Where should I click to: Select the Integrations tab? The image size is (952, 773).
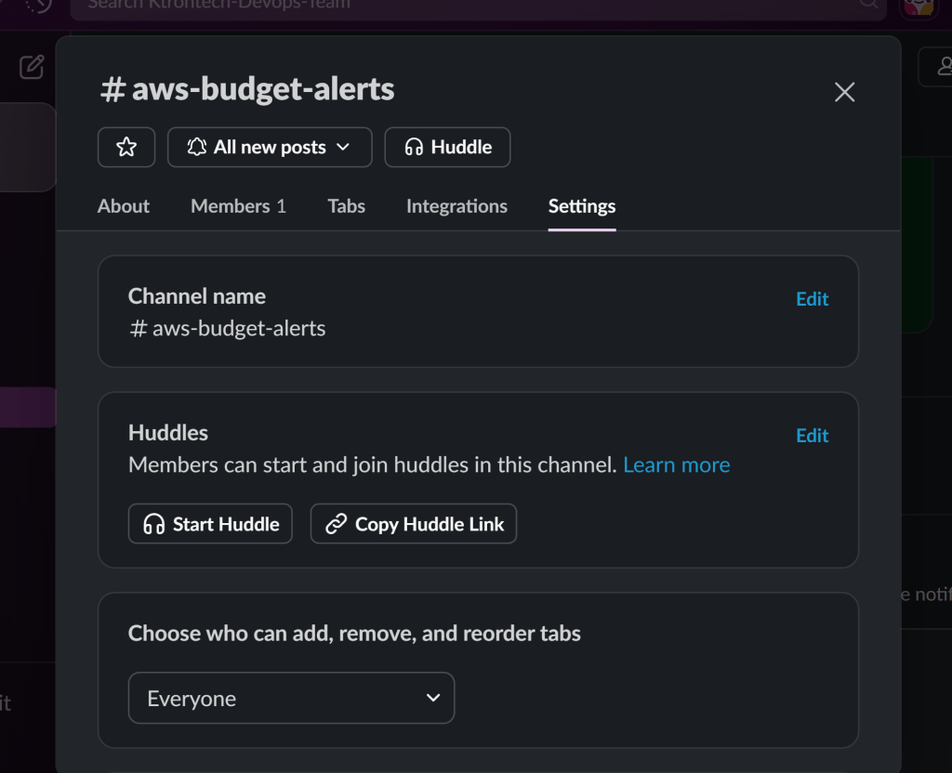[x=456, y=206]
